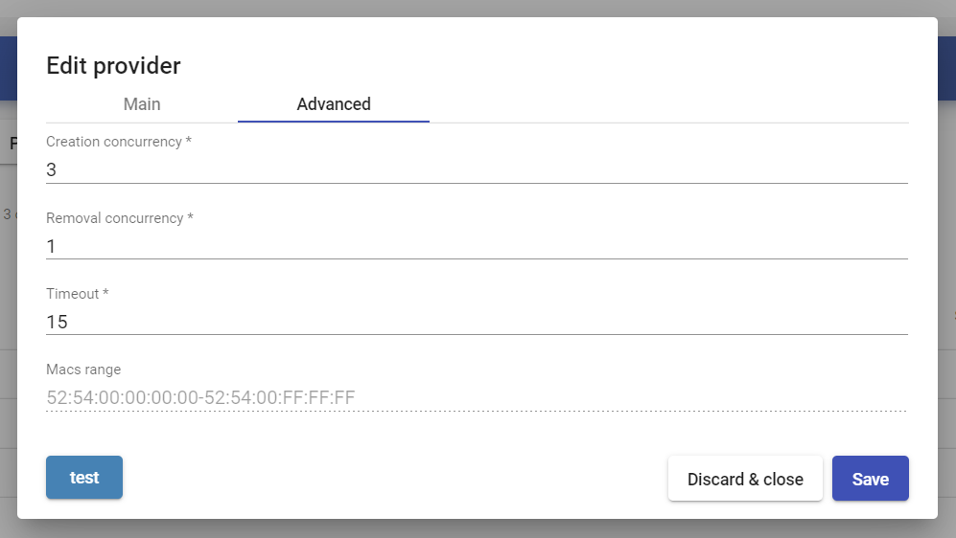Image resolution: width=956 pixels, height=538 pixels.
Task: Click the Macs range label text
Action: 83,370
